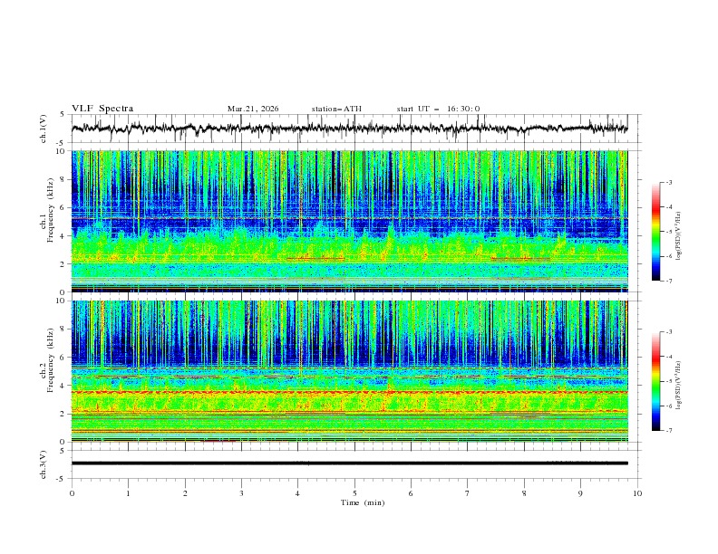Click the "0" tick on the time axis
718x554 pixels.
[72, 493]
